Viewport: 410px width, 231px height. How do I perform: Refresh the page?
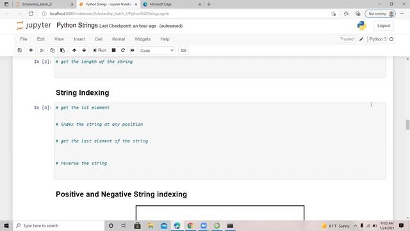[x=31, y=13]
